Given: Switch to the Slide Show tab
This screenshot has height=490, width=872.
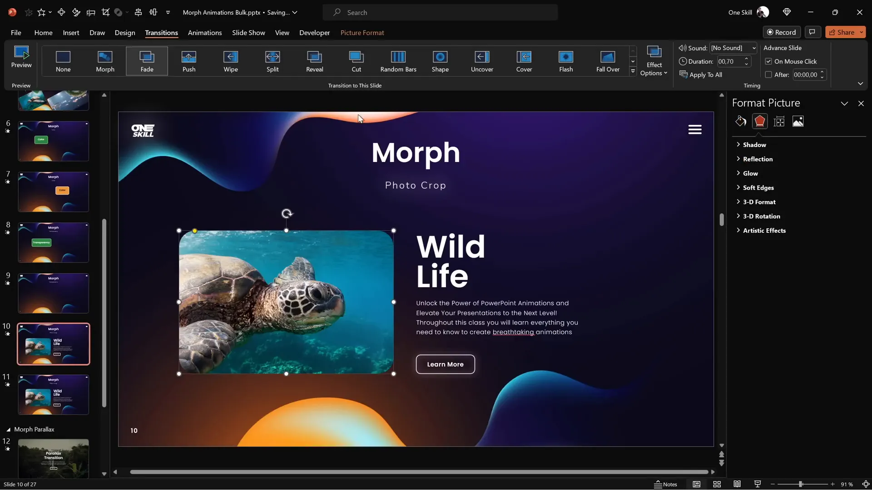Looking at the screenshot, I should click(x=248, y=33).
